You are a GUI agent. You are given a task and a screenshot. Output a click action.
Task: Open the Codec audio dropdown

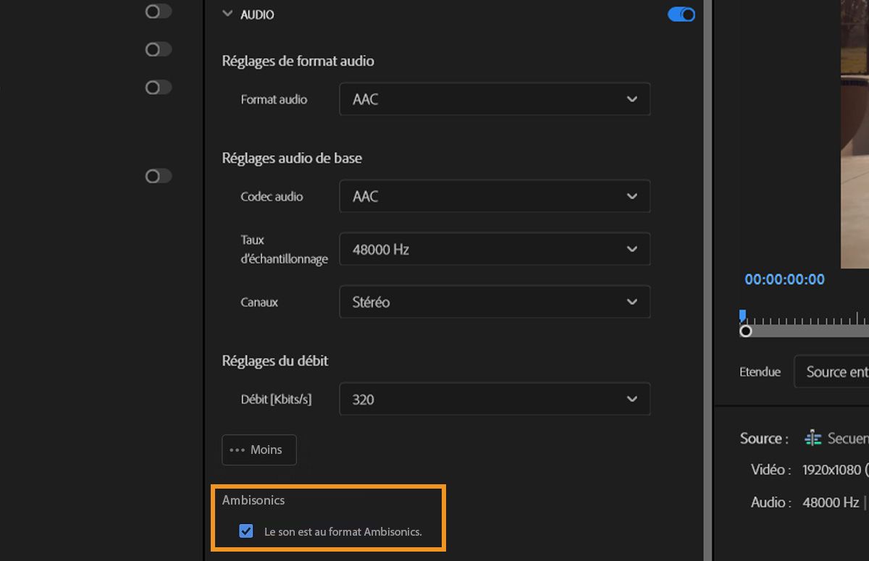495,196
